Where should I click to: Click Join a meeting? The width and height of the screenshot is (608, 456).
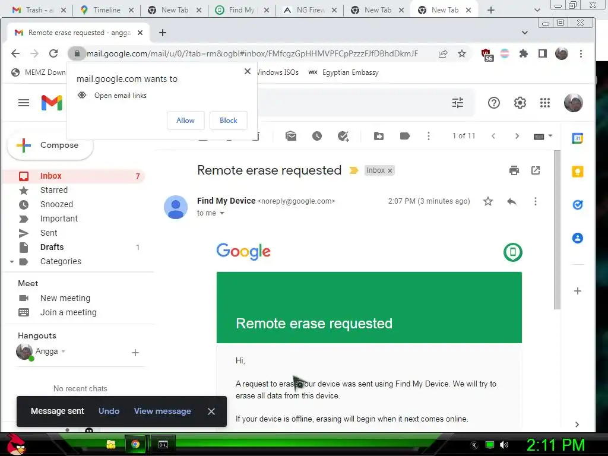[x=68, y=312]
